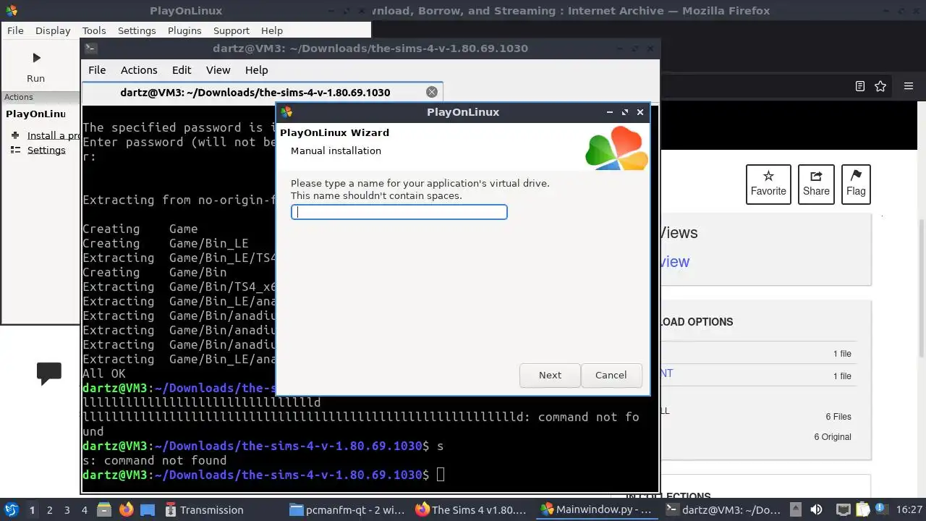926x521 pixels.
Task: Click the "6 Original" count on Archive page
Action: [833, 436]
